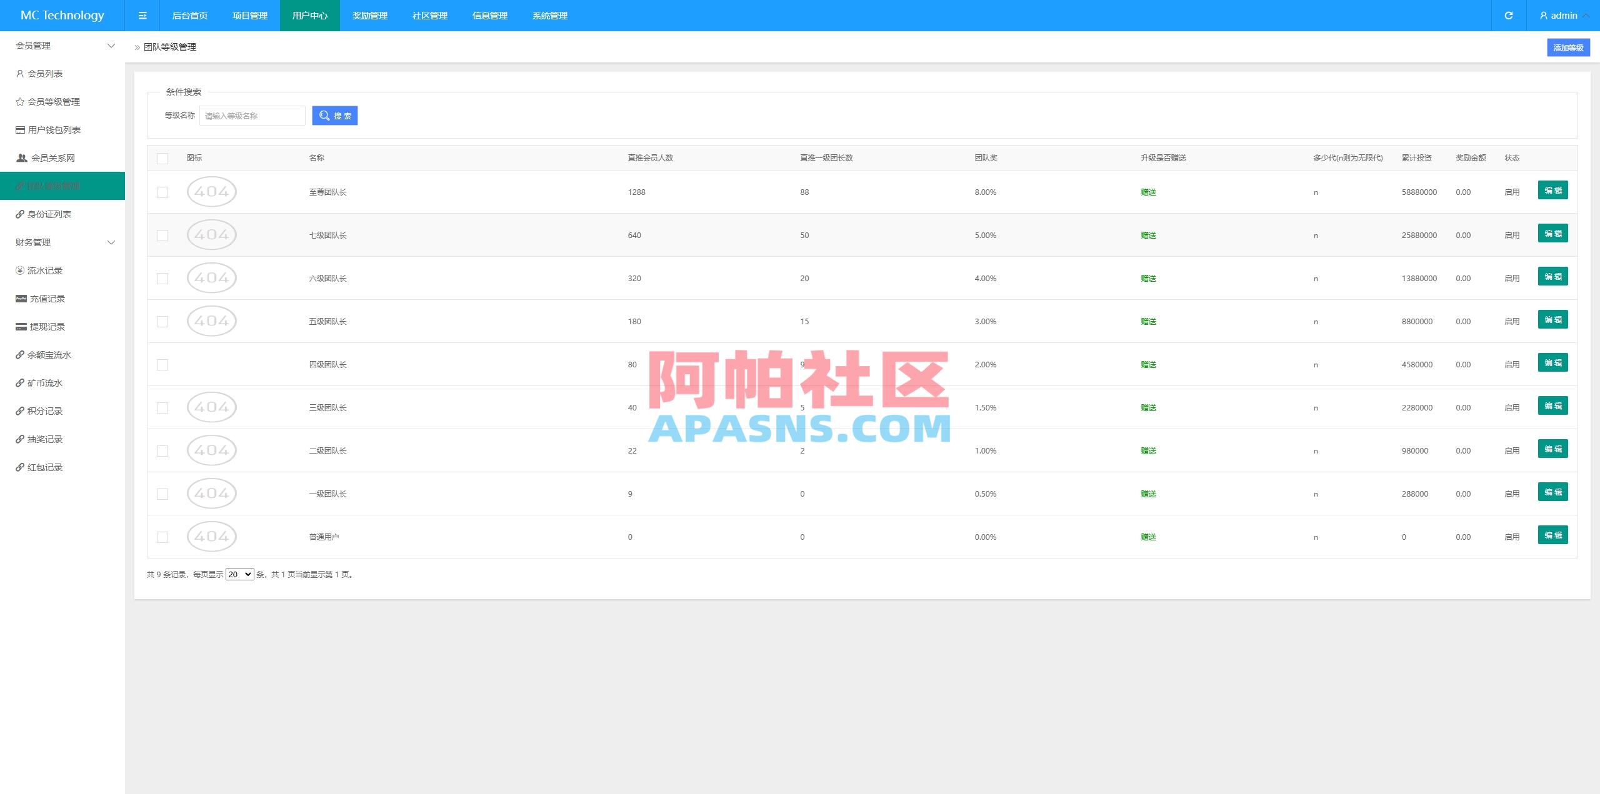The width and height of the screenshot is (1600, 794).
Task: Select the 提现记录 sidebar entry
Action: pos(47,326)
